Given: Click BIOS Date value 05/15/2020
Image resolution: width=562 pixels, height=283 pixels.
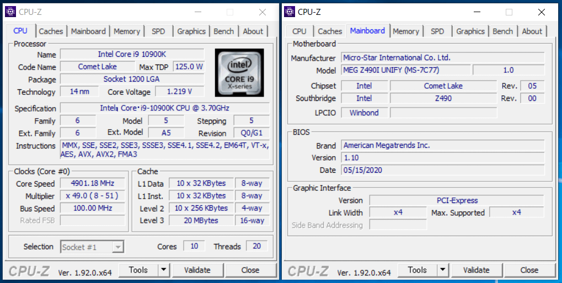Looking at the screenshot, I should click(x=443, y=170).
